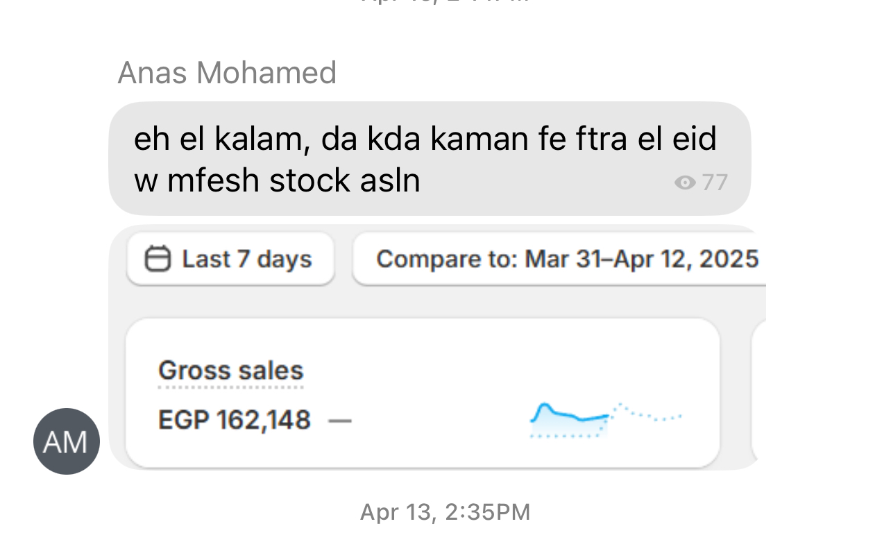Click the Gross sales dotted-underlined label
891x542 pixels.
tap(230, 370)
